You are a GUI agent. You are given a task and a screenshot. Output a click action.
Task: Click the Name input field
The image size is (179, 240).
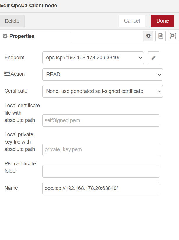tap(101, 188)
